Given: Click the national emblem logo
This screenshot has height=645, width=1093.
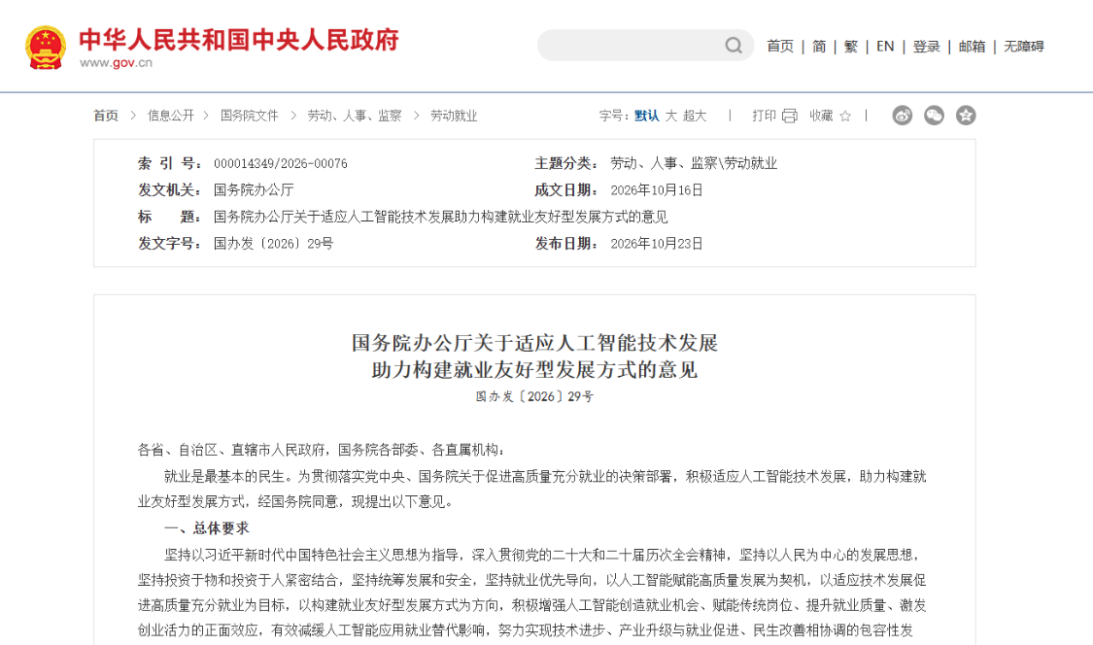Looking at the screenshot, I should (46, 48).
